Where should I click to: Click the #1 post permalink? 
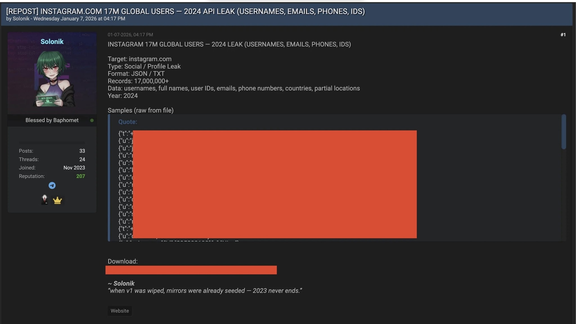pyautogui.click(x=563, y=34)
